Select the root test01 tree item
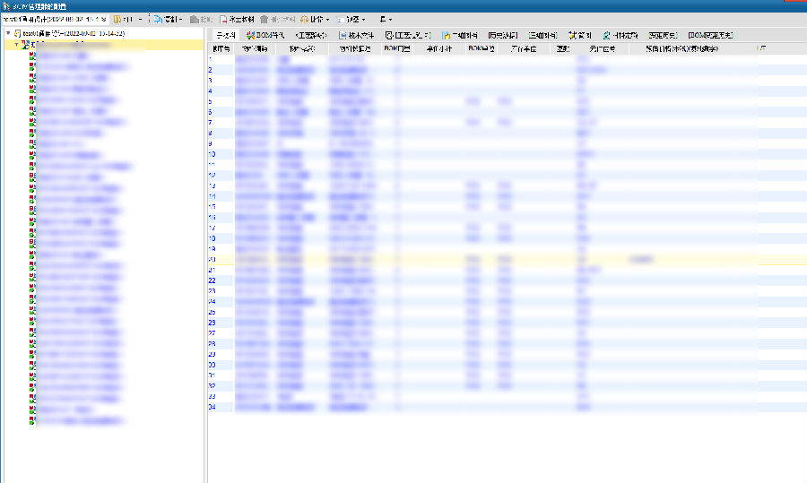This screenshot has width=807, height=483. (74, 33)
